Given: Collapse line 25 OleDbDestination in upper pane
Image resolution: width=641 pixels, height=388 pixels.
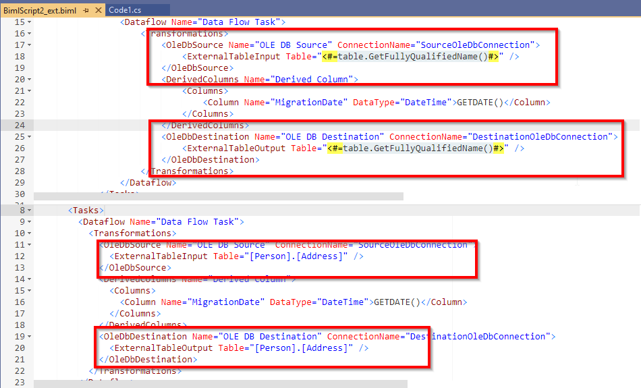Looking at the screenshot, I should tap(29, 137).
